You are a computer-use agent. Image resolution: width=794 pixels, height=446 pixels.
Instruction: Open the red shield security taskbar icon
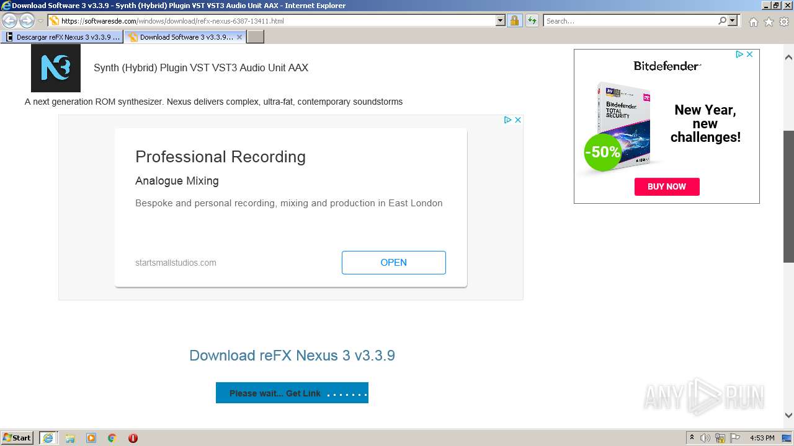click(133, 438)
